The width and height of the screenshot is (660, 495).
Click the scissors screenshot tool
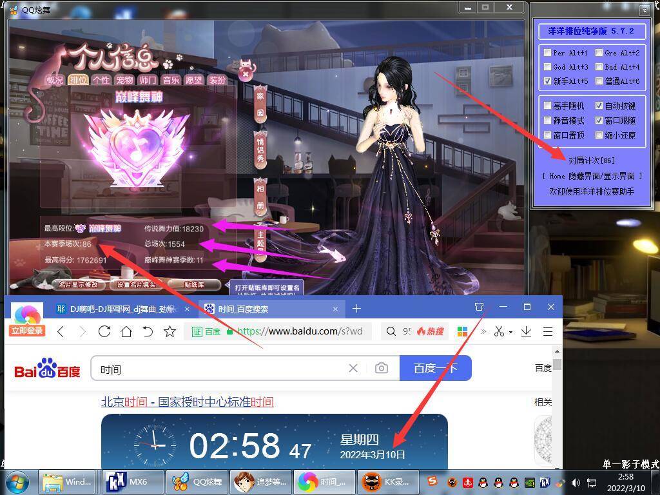coord(500,332)
